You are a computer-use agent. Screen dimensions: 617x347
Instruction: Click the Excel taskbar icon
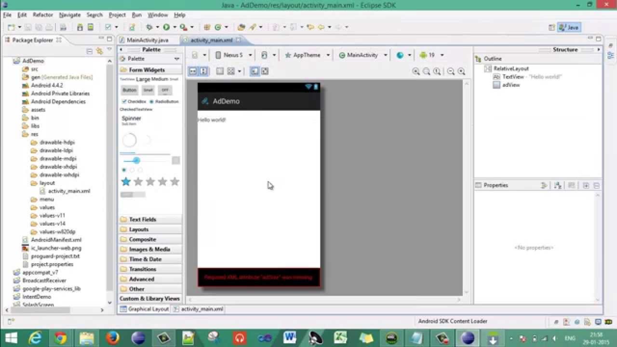pyautogui.click(x=341, y=338)
